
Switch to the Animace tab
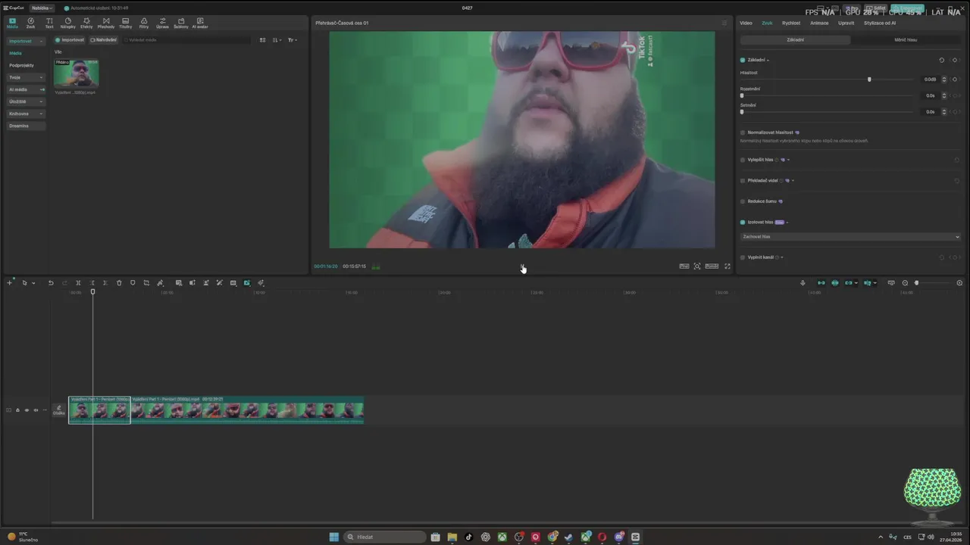[x=819, y=23]
